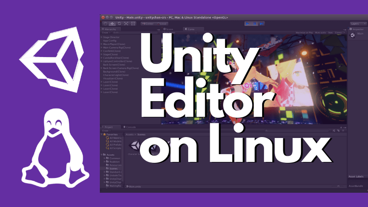The image size is (368, 207).
Task: Select the Scenes folder in Assets
Action: (113, 169)
